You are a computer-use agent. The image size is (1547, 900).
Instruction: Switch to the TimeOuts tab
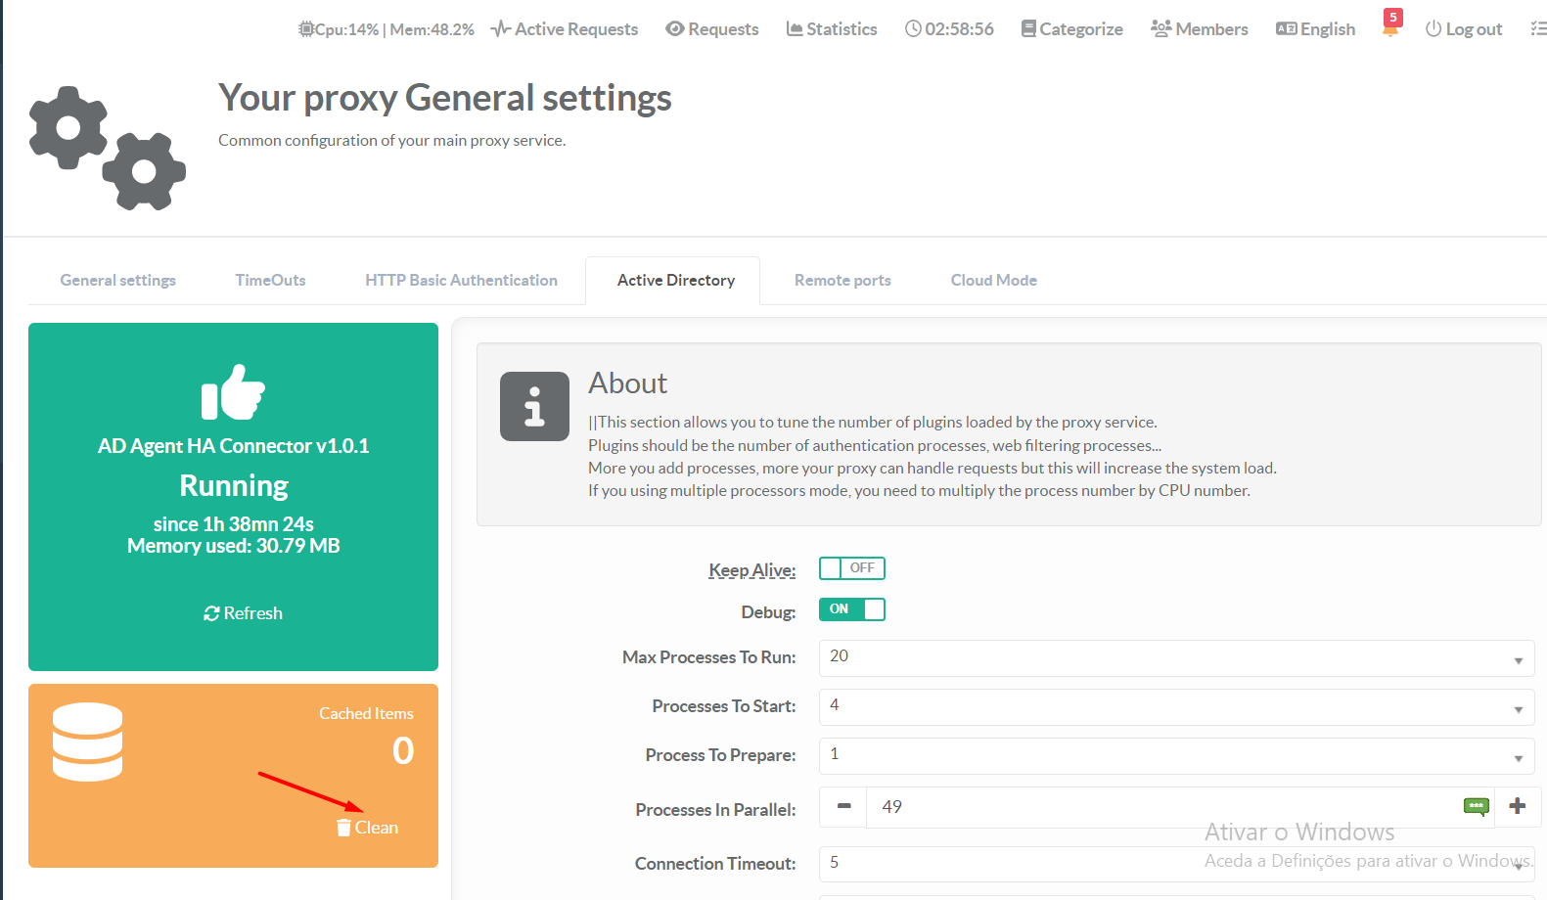click(270, 281)
